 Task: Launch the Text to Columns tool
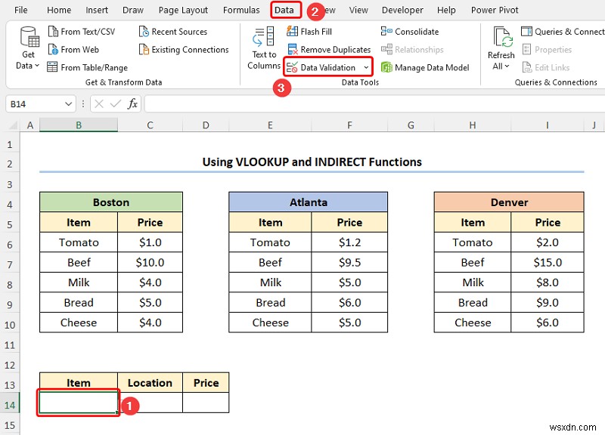(x=262, y=49)
